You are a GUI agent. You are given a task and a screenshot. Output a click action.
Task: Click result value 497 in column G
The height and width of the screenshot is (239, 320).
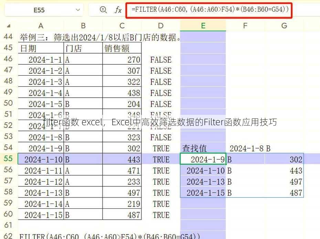click(284, 181)
